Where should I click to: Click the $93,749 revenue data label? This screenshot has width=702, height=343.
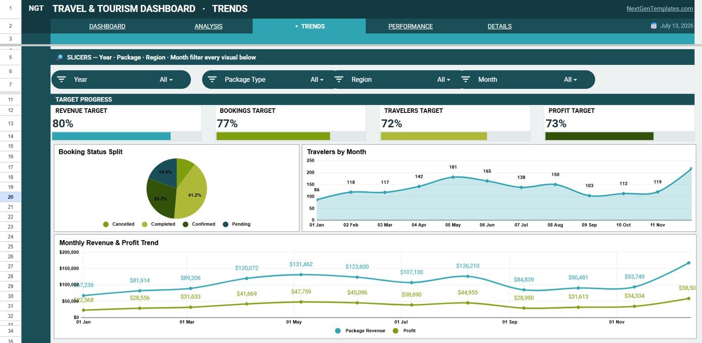(634, 276)
